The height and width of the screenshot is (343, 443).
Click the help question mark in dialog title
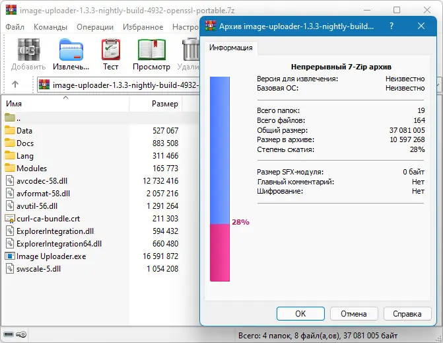392,26
